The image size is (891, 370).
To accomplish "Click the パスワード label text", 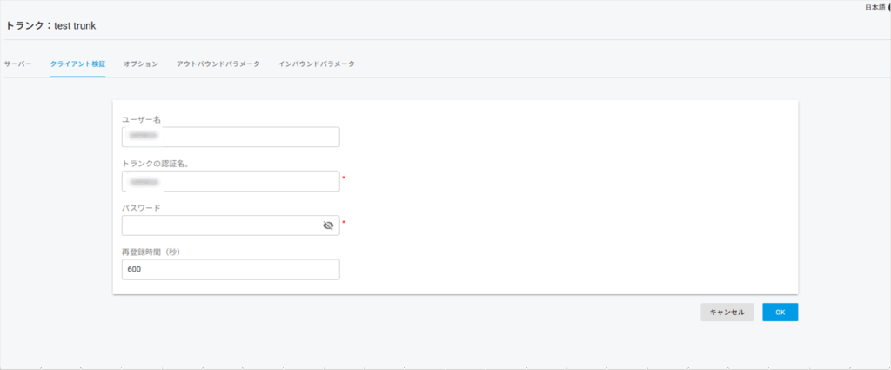I will pos(140,208).
